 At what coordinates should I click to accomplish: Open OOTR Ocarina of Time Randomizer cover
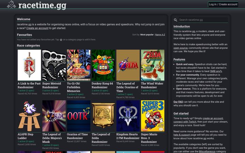coord(79,116)
